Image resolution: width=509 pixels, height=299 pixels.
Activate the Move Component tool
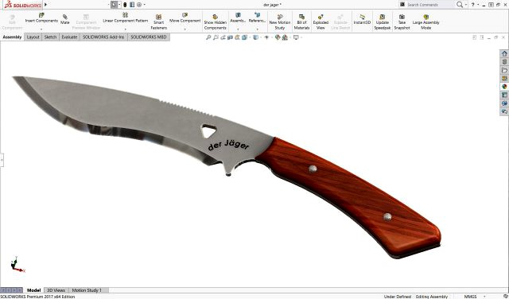pos(185,17)
